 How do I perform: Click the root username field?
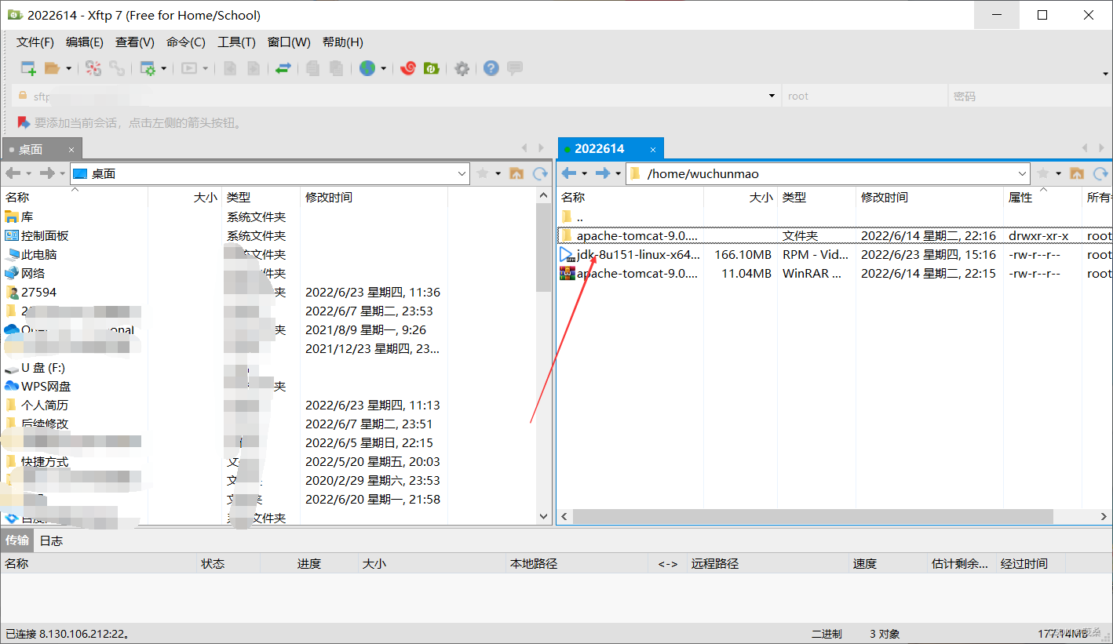coord(864,96)
